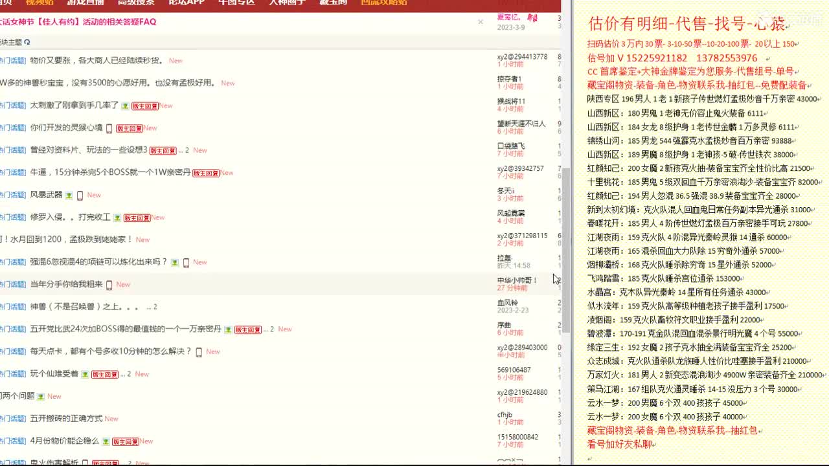View profile of user xy2@294413778
Screen dimensions: 829x466
tap(522, 57)
